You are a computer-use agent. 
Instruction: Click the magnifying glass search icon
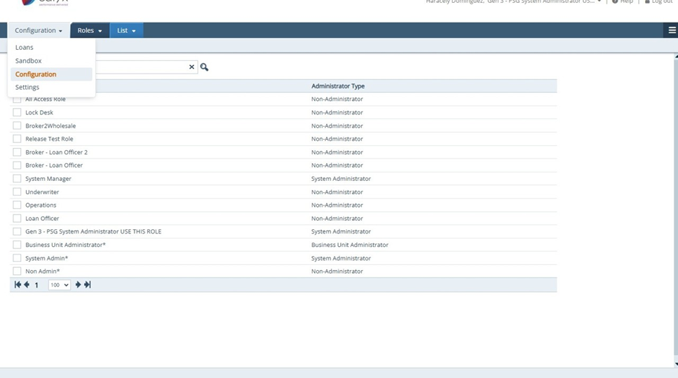(204, 67)
